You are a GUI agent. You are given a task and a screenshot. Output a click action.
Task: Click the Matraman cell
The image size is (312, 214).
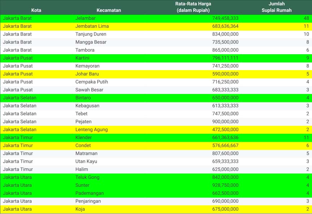point(86,153)
